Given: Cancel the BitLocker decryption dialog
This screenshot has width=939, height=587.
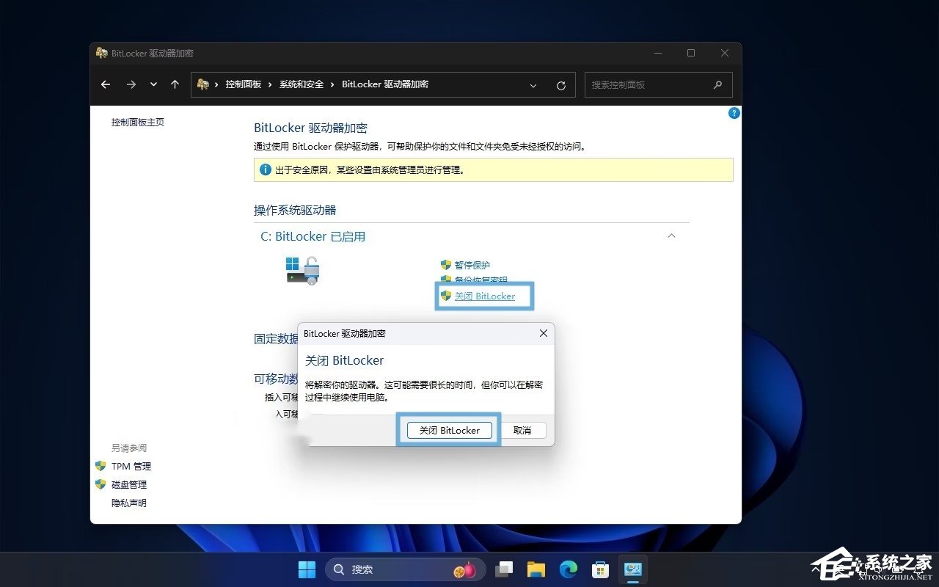Looking at the screenshot, I should coord(523,431).
